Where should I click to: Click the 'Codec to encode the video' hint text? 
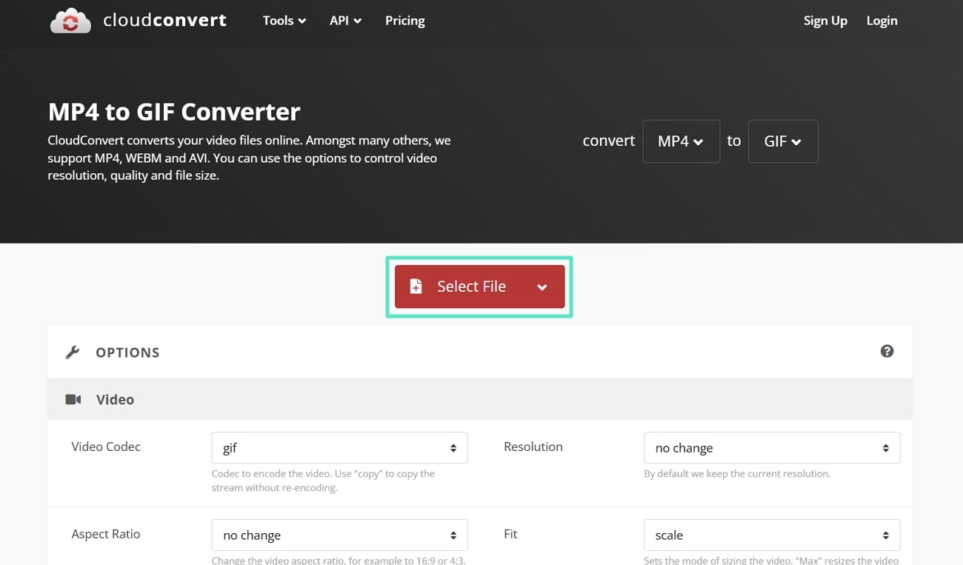pyautogui.click(x=323, y=481)
